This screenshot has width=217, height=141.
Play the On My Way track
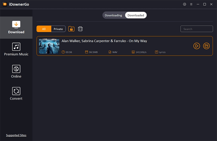tap(197, 46)
